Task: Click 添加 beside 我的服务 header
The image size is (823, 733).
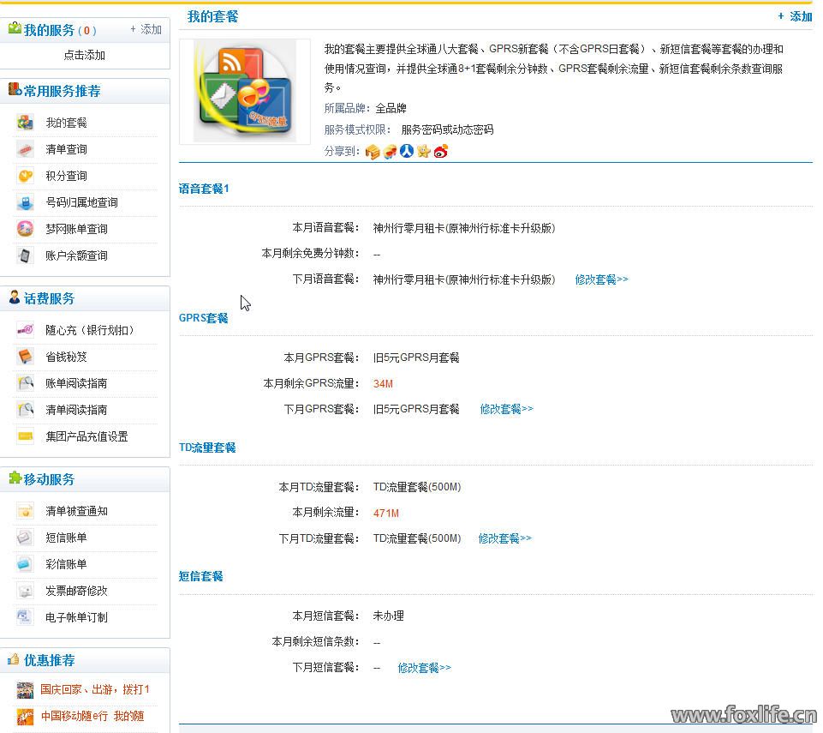Action: coord(146,29)
